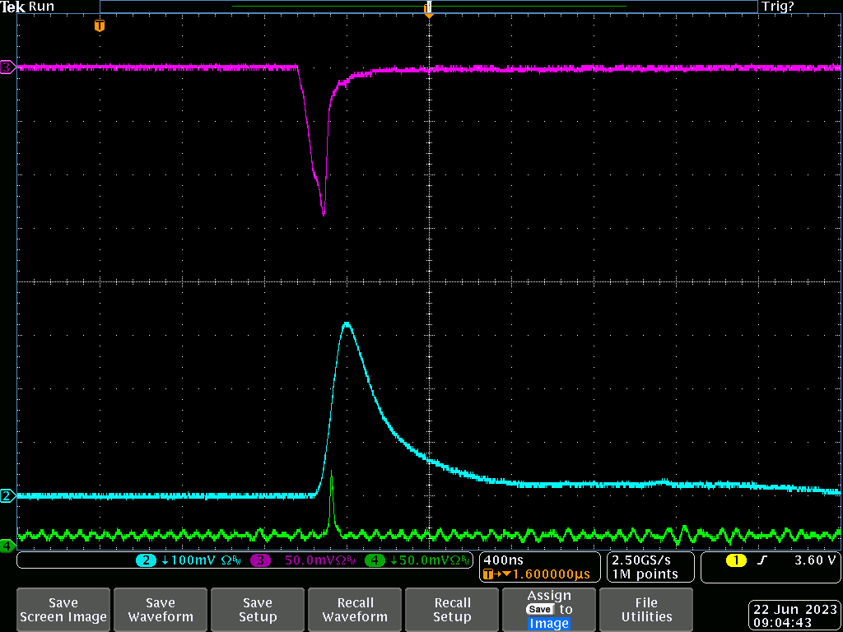
Task: Choose Recall Waveform
Action: click(x=355, y=610)
